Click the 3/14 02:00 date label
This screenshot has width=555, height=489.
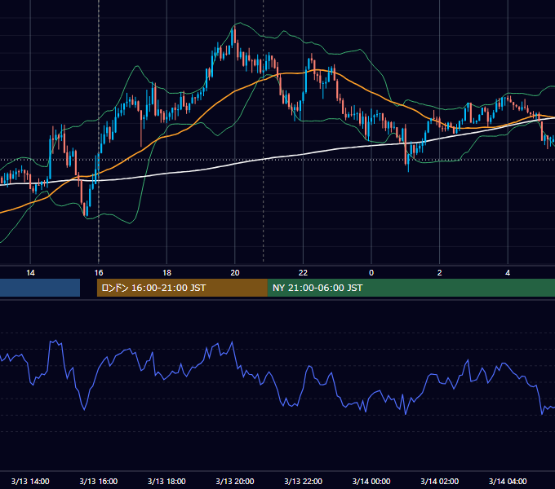point(440,481)
